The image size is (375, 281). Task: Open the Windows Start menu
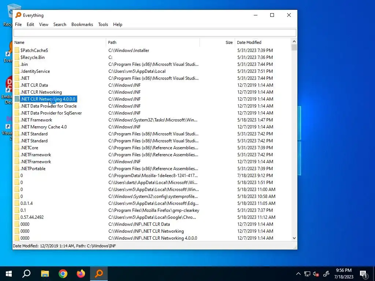coord(9,274)
